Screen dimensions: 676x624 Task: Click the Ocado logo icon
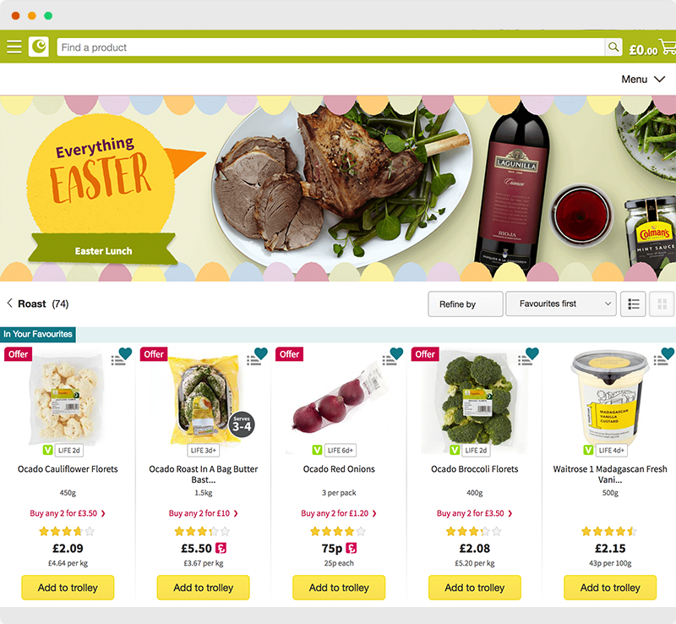click(39, 47)
